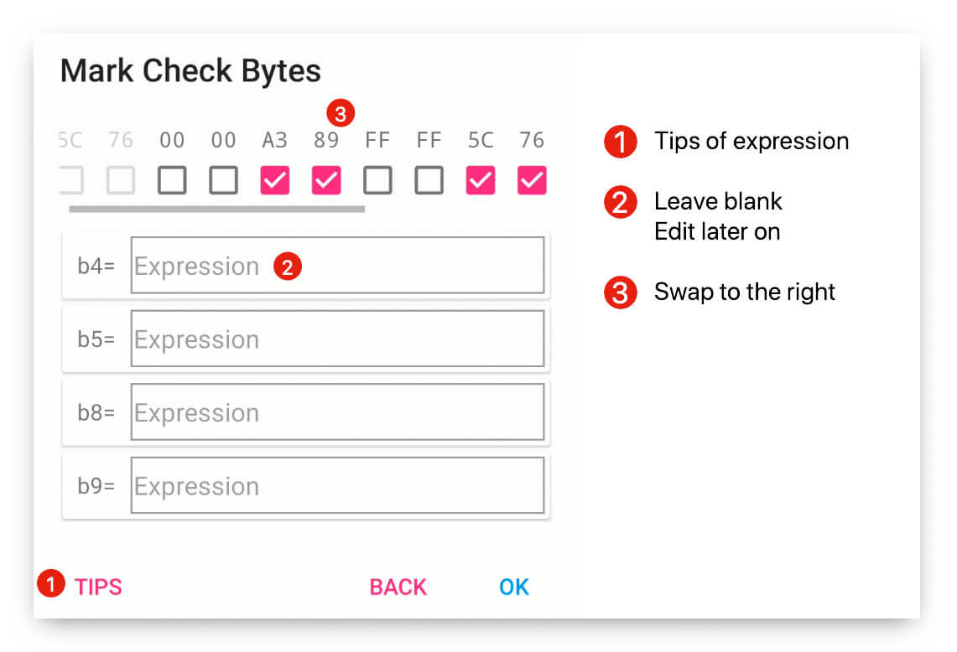
Task: Focus the b5 Expression input field
Action: coord(337,339)
